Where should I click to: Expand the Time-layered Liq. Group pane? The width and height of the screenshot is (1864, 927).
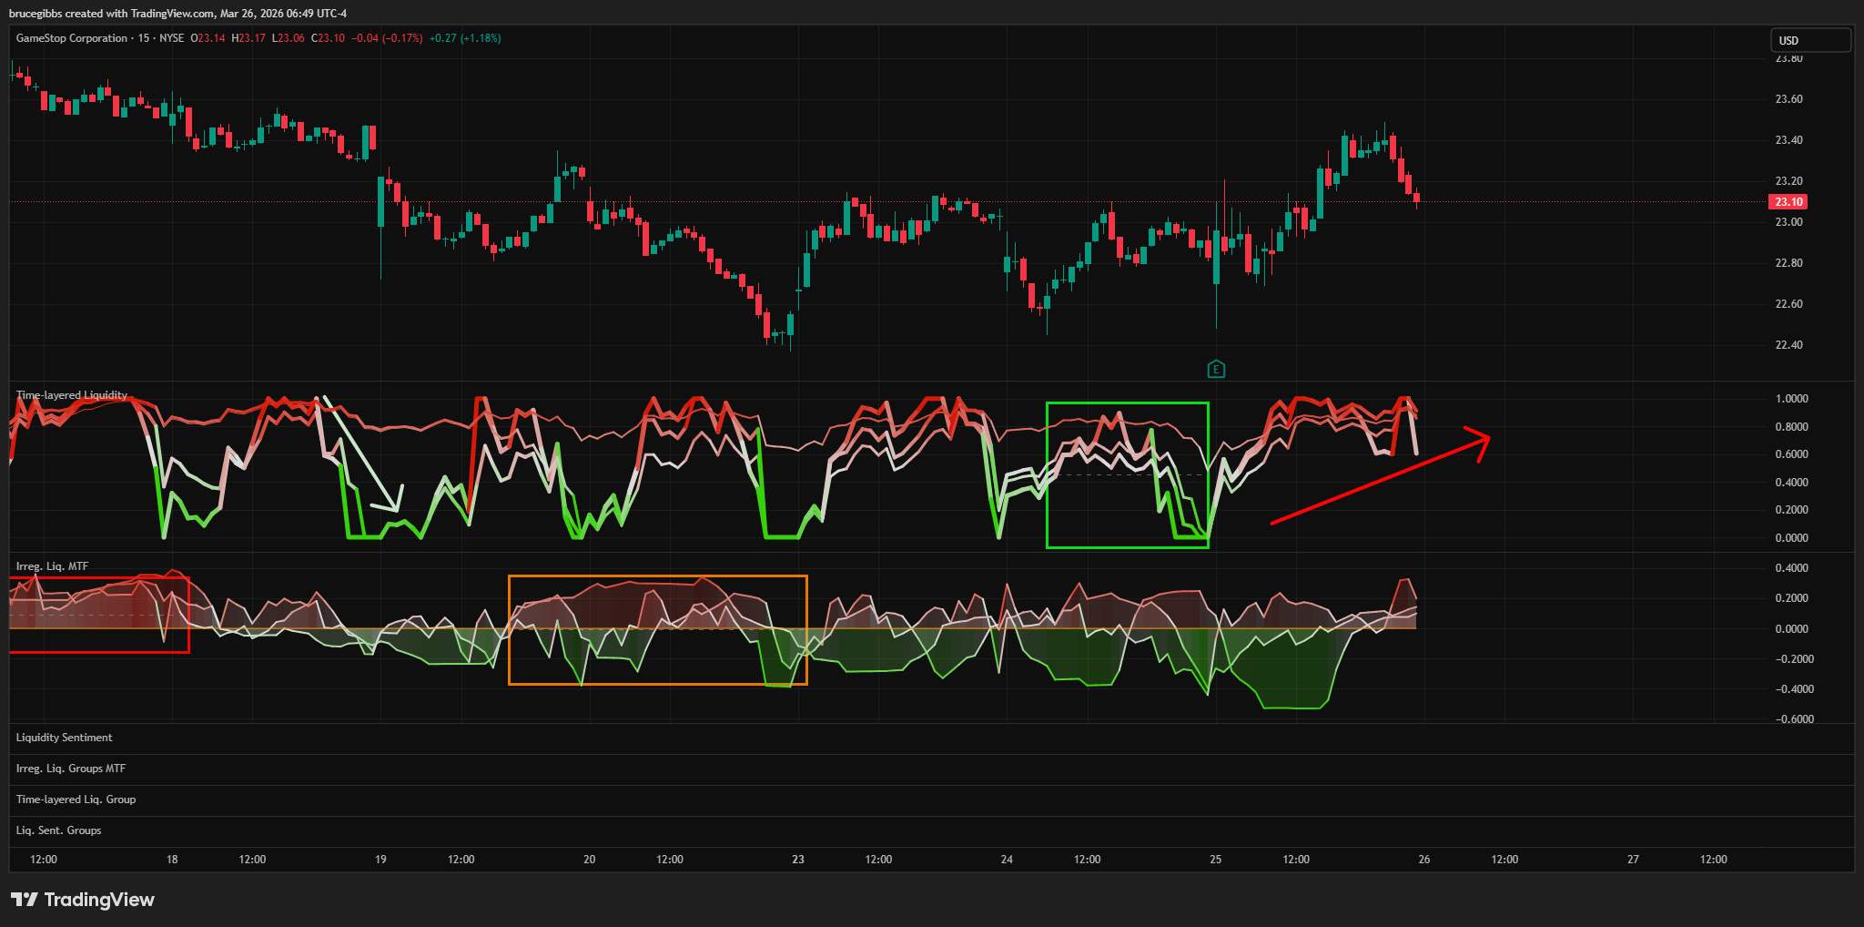76,800
